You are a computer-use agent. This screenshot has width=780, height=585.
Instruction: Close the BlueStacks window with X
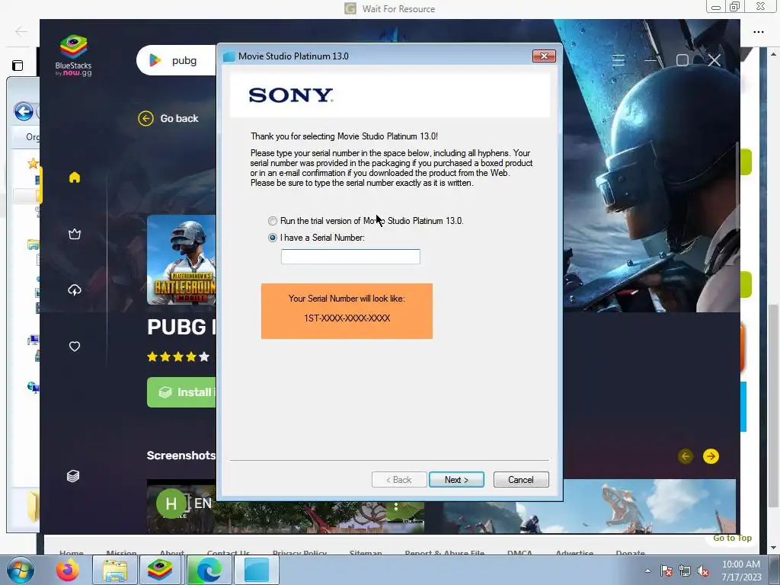[x=714, y=60]
